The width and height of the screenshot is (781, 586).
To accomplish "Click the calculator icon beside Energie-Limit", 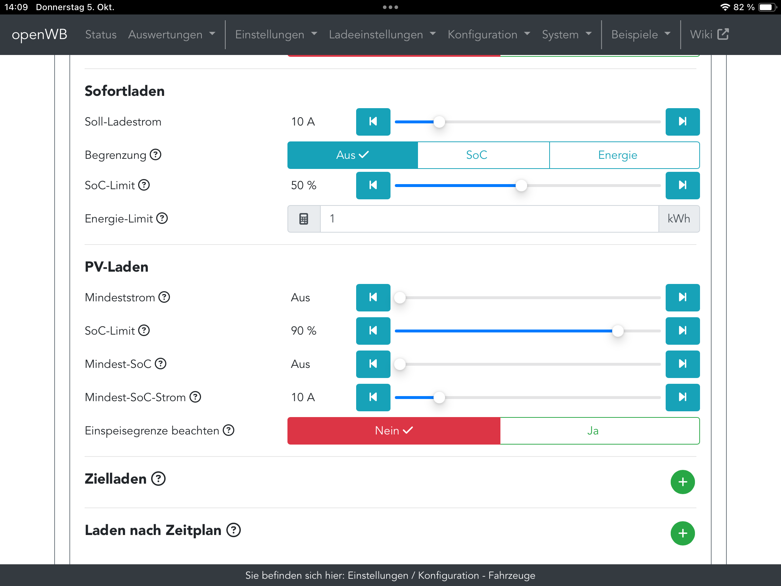I will pos(304,219).
